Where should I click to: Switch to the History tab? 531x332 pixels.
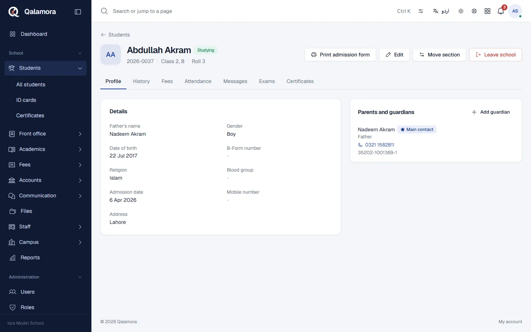tap(141, 81)
